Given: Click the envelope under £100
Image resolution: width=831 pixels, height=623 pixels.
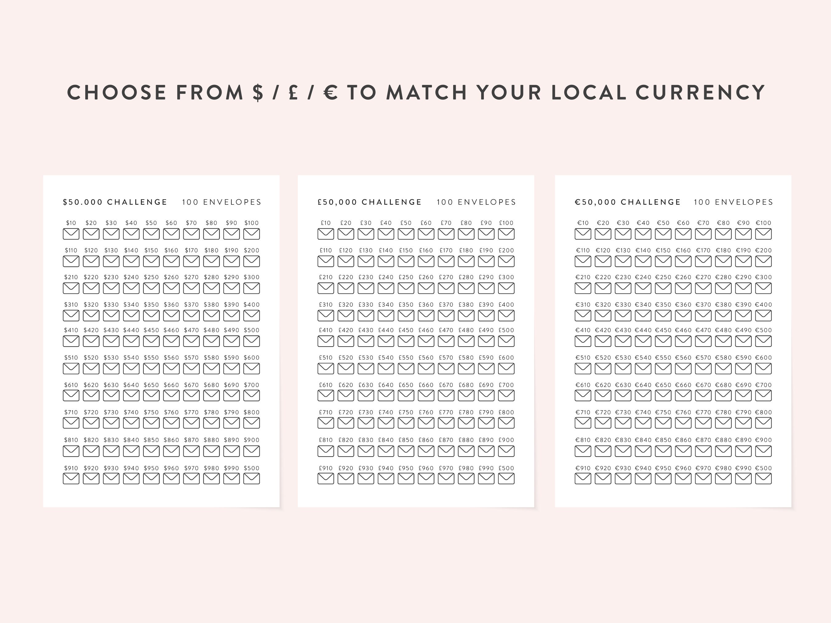Looking at the screenshot, I should coord(506,234).
